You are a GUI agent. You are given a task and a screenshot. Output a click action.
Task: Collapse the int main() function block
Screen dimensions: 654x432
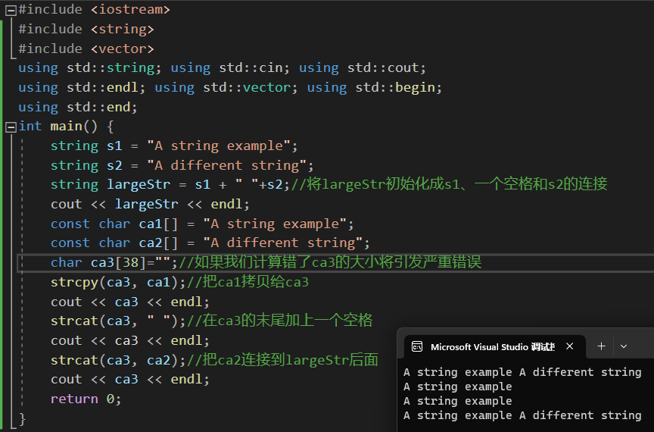tap(11, 127)
